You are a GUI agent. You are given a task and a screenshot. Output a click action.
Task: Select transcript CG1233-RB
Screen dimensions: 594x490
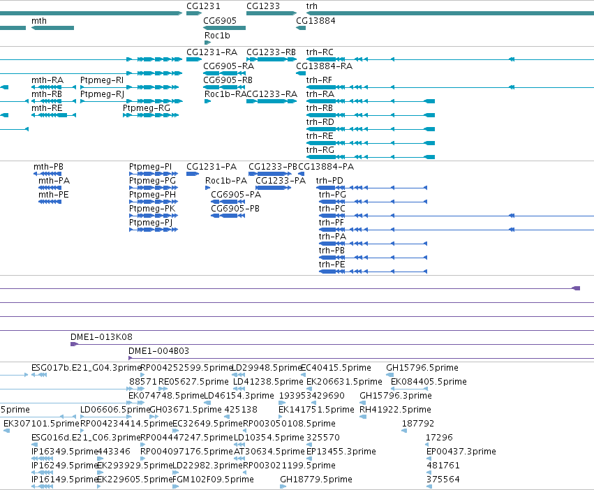pos(272,59)
